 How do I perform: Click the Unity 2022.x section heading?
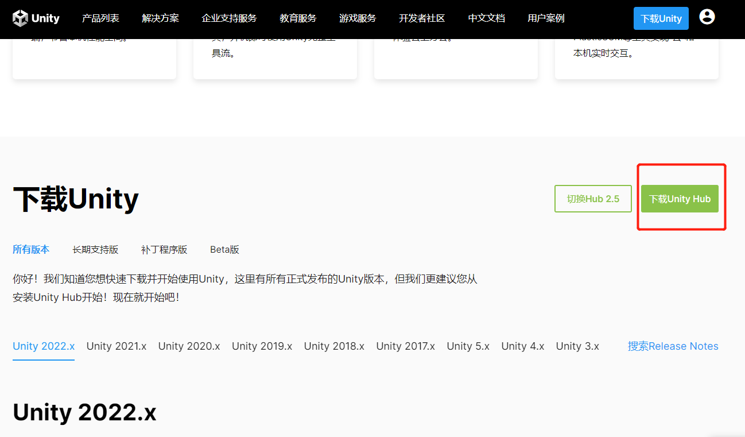(84, 412)
